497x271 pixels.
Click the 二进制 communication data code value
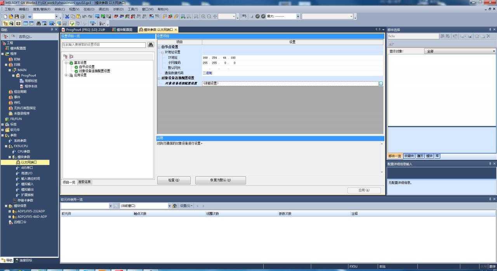pos(207,73)
